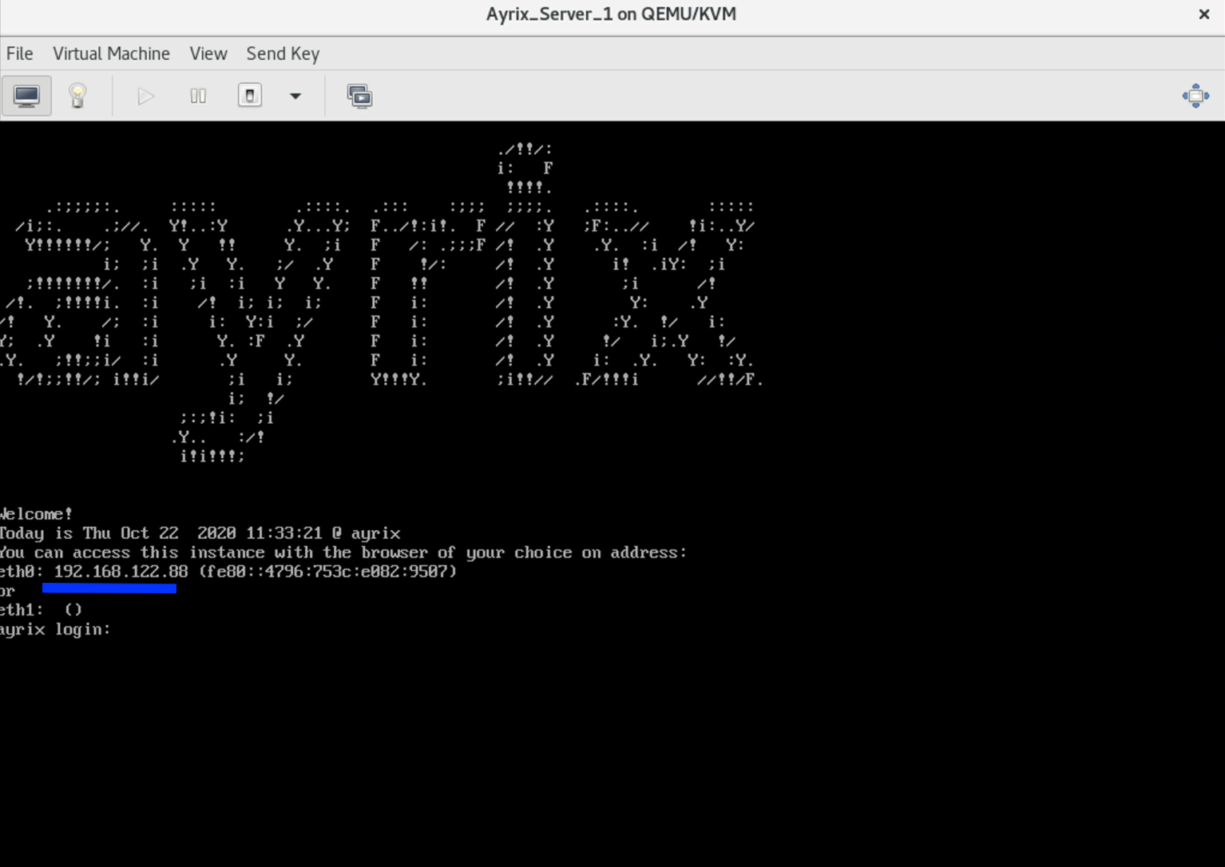Click 'You can access this instance' line
Image resolution: width=1225 pixels, height=867 pixels.
point(343,552)
